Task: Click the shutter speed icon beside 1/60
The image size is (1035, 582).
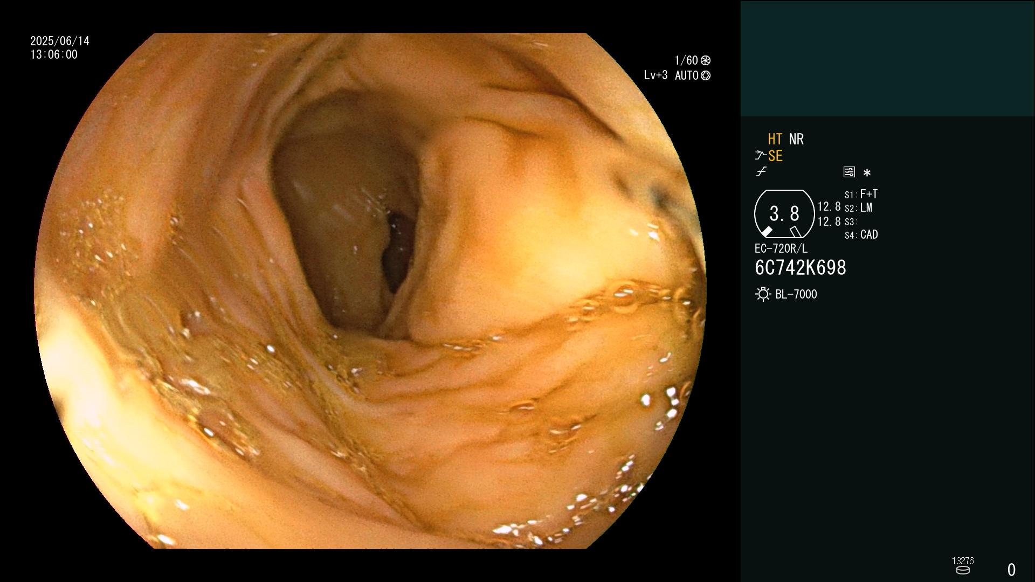Action: pyautogui.click(x=706, y=60)
